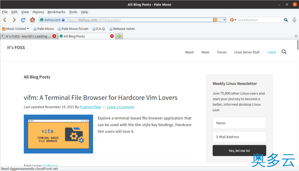
Task: Click the itsfoss.com site identity badge
Action: [x=52, y=20]
